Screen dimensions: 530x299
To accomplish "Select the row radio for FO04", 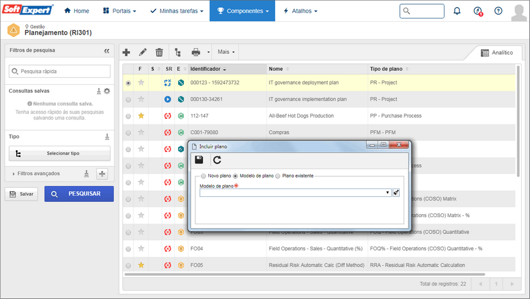I will pos(128,249).
